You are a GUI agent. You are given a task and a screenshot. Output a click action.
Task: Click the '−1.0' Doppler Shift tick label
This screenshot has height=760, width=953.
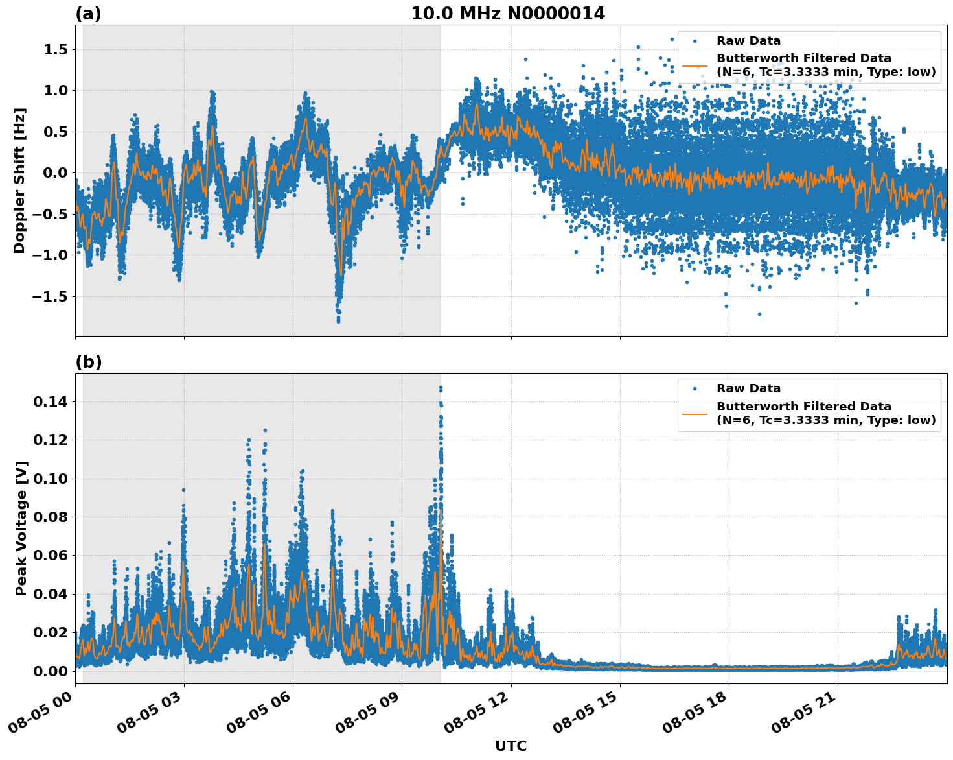(x=51, y=255)
